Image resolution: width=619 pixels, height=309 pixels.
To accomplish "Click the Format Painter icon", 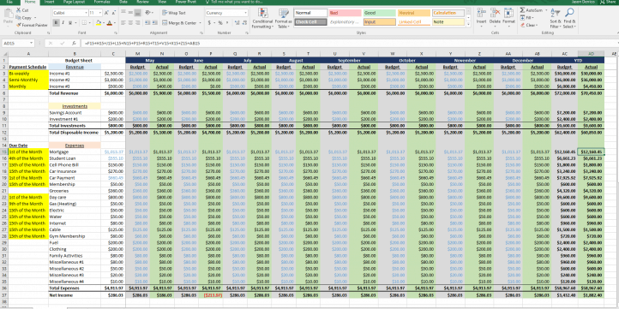I will (x=19, y=25).
